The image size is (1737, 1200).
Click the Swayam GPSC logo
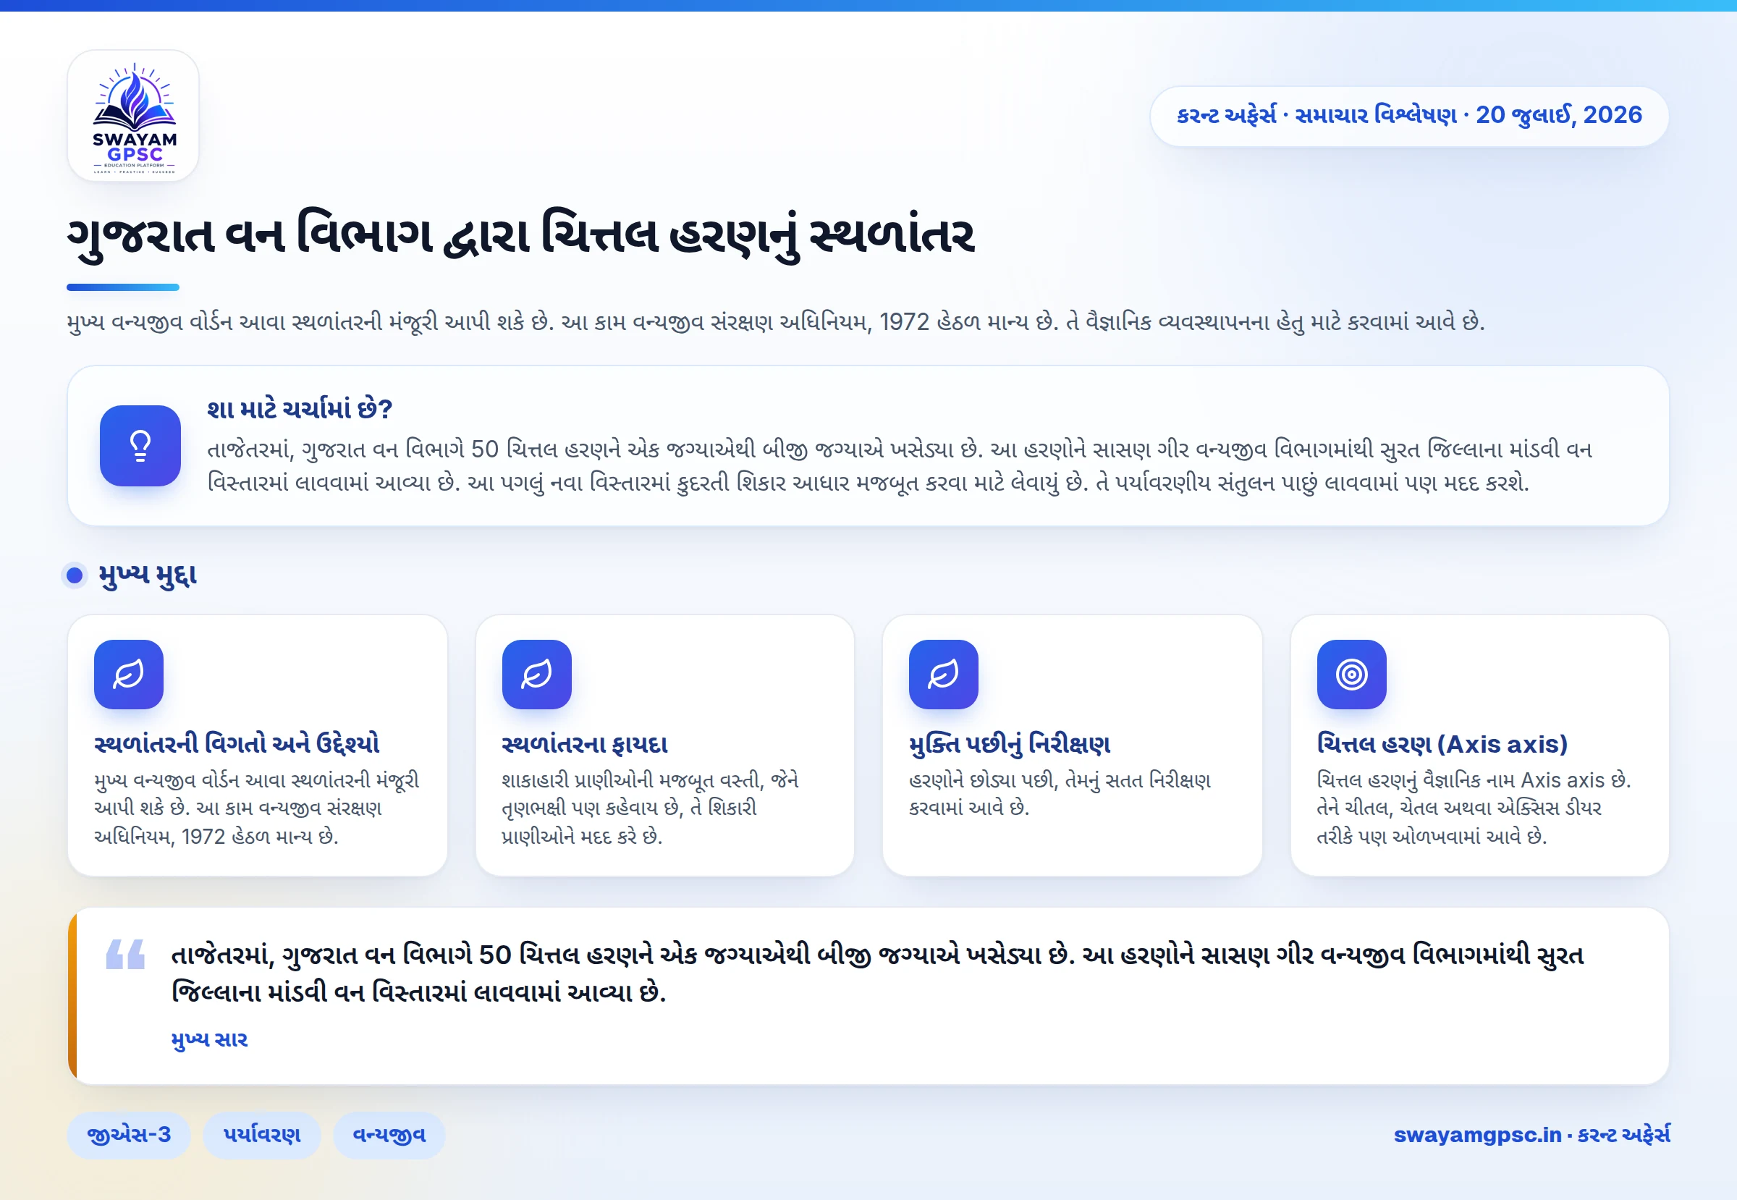[x=133, y=116]
